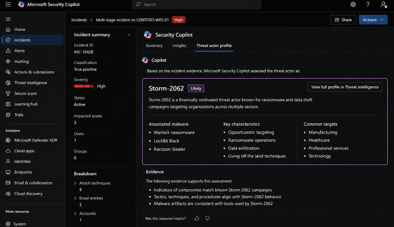The image size is (394, 227).
Task: Click Incident ID value INC-10428
Action: [83, 52]
